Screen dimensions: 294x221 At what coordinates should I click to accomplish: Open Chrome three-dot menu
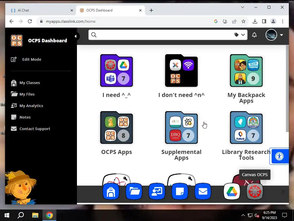283,21
